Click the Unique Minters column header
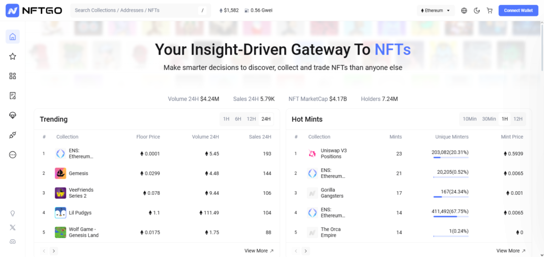 coord(452,136)
